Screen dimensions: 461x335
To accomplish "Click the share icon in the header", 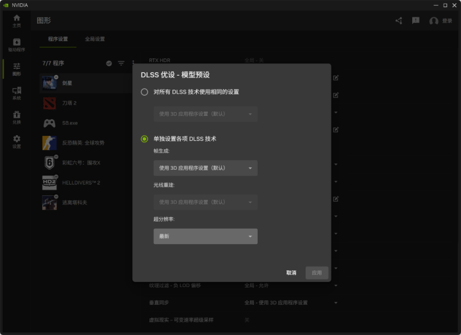I will coord(399,20).
